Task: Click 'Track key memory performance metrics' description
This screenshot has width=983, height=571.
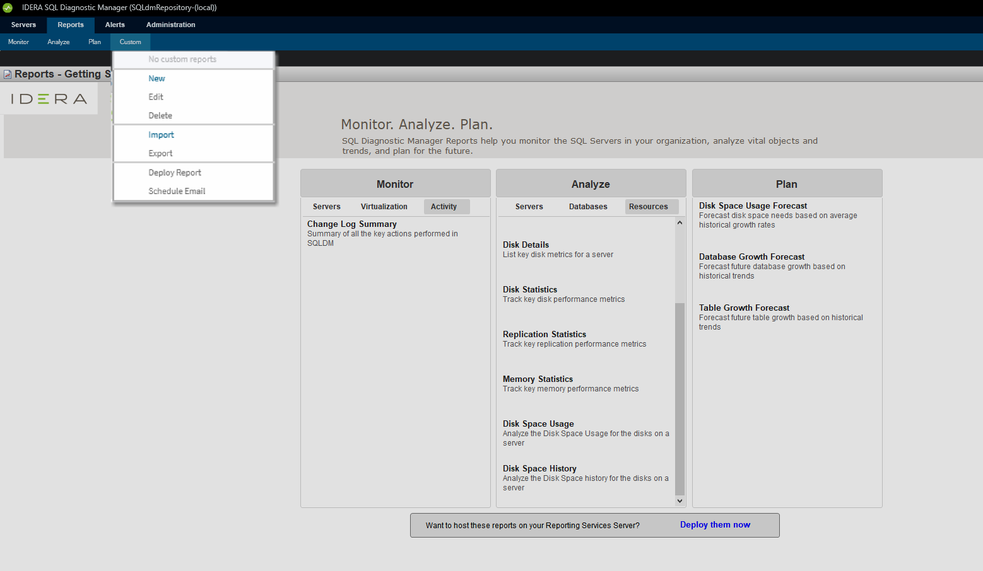Action: 570,389
